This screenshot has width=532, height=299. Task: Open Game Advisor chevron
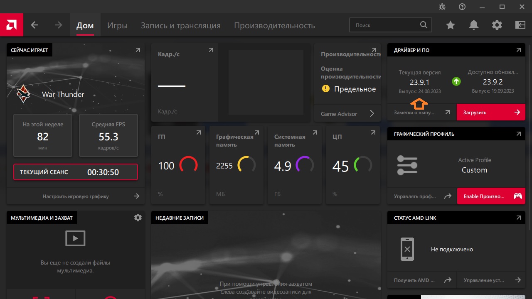click(x=372, y=114)
